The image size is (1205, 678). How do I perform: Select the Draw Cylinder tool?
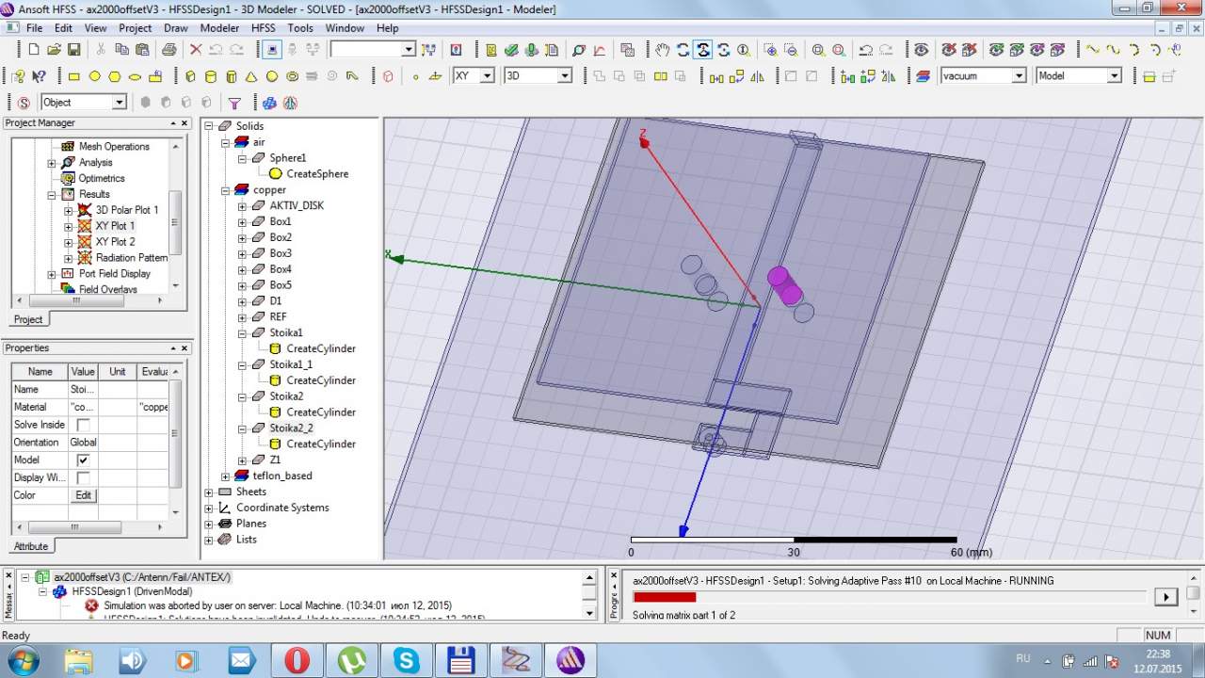coord(210,76)
